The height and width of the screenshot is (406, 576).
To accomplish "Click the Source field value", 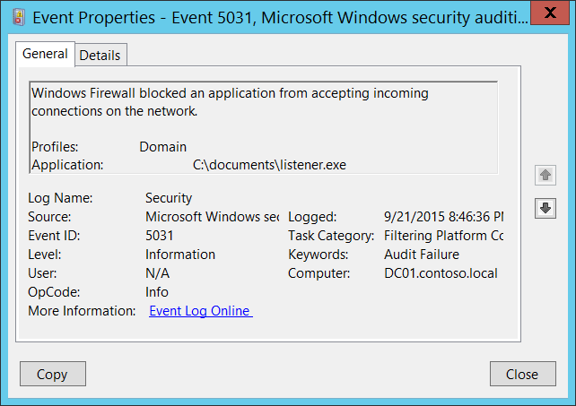I will (x=212, y=217).
